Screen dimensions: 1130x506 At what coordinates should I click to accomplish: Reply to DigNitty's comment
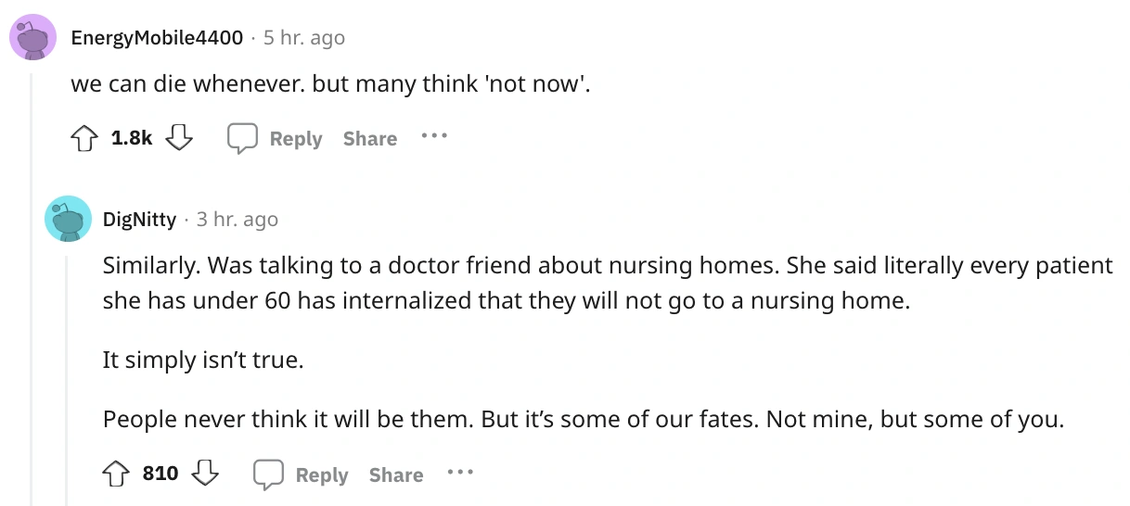321,474
